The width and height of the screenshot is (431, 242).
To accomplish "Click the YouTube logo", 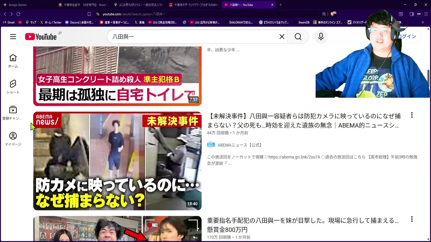I will 41,37.
